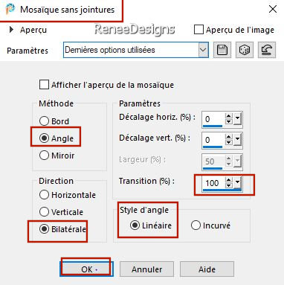The height and width of the screenshot is (285, 284).
Task: Decrease Décalage vert. value with down arrow
Action: (x=229, y=143)
